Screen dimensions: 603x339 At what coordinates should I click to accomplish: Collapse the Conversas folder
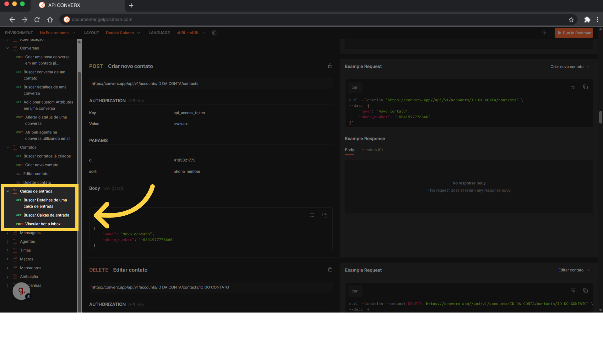coord(8,48)
